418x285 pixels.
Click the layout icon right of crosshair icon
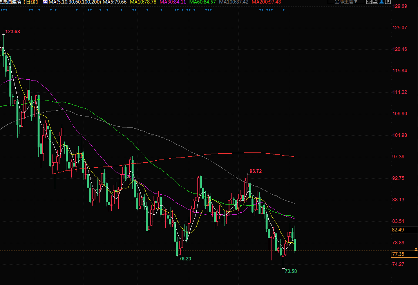tap(375, 2)
